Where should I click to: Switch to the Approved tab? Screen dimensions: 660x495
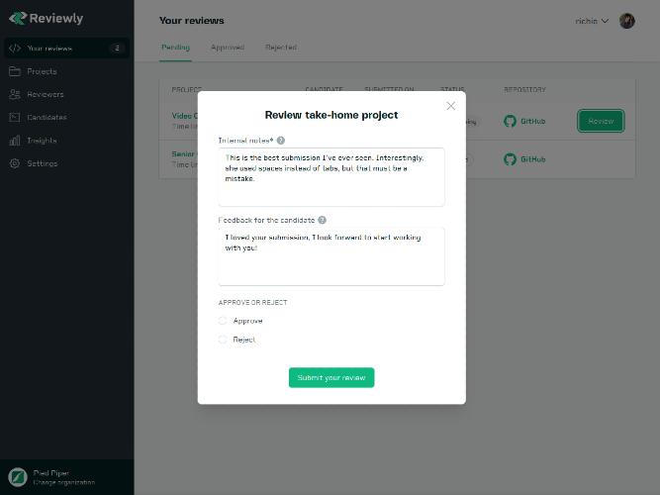coord(228,48)
